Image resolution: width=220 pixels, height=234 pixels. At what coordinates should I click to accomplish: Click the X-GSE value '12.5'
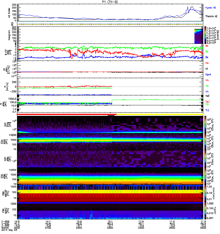click(x=141, y=221)
